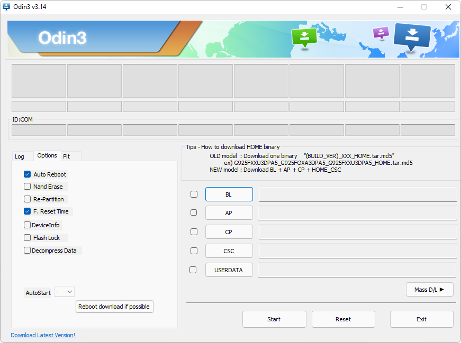Click the CSC file button
Image resolution: width=461 pixels, height=343 pixels.
(229, 251)
